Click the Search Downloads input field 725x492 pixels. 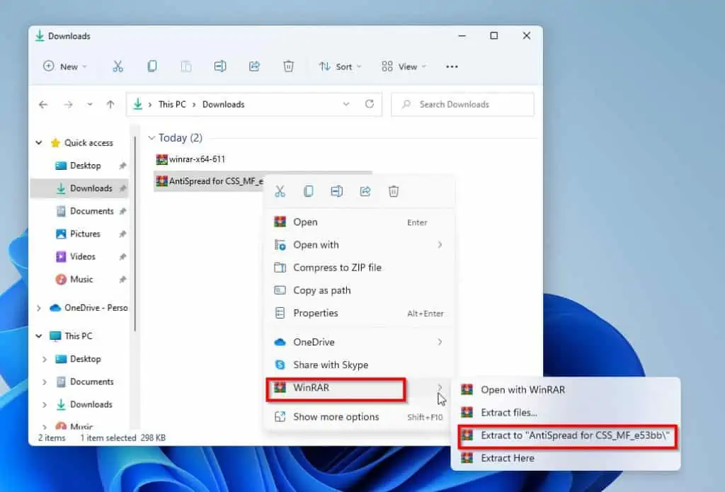point(462,105)
